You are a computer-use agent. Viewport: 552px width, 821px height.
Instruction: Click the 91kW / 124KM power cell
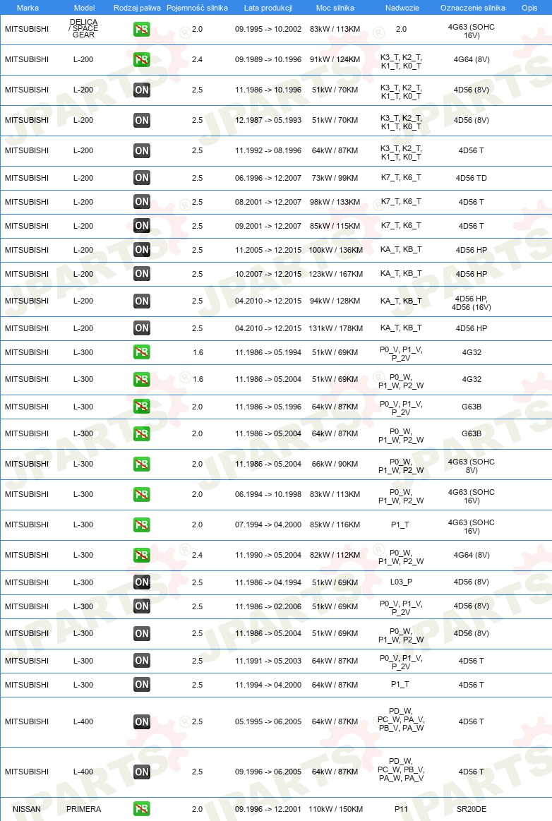(x=335, y=60)
